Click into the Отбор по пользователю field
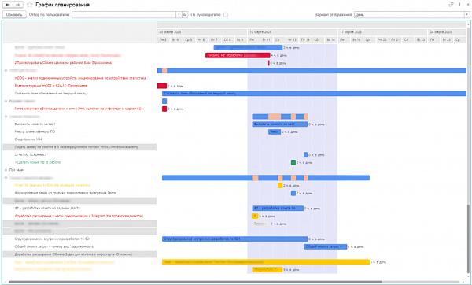 tap(124, 14)
